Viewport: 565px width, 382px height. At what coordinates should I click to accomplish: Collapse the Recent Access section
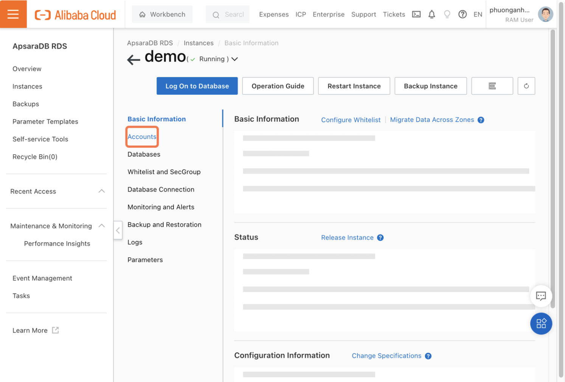coord(102,191)
